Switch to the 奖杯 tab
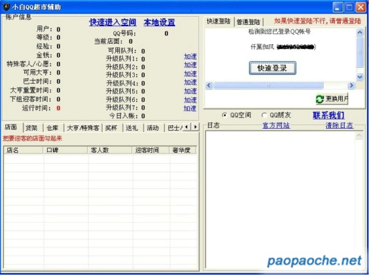Screen dimensions: 369x275 tap(111, 128)
